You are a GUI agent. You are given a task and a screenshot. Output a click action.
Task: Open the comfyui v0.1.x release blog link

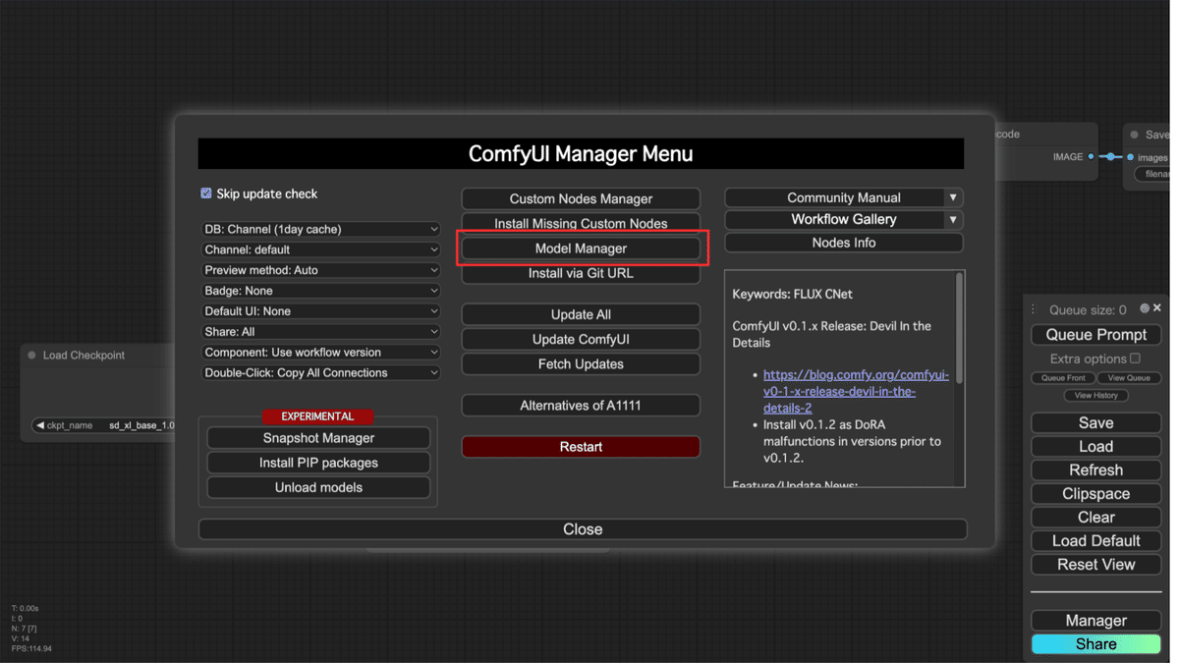tap(856, 391)
